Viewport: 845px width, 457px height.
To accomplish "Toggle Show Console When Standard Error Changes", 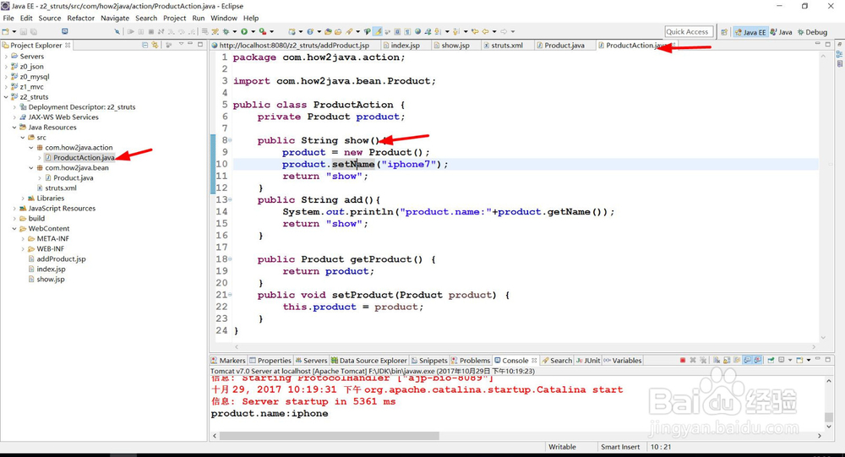I will [x=758, y=360].
